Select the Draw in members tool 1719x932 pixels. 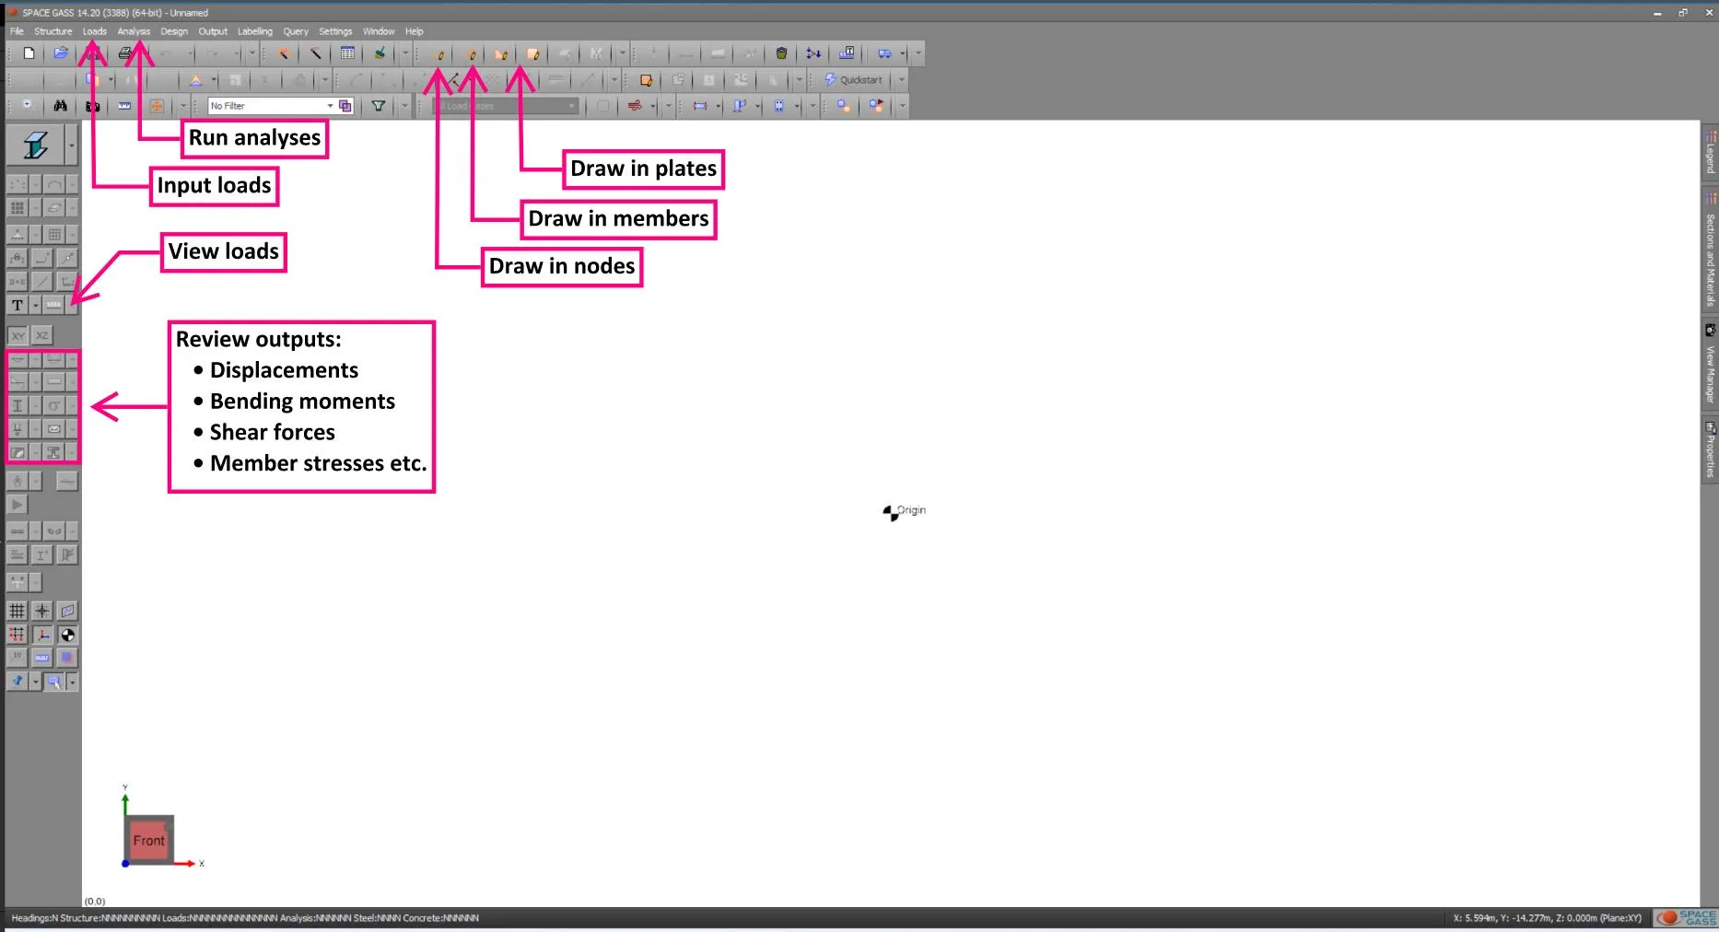pos(472,53)
